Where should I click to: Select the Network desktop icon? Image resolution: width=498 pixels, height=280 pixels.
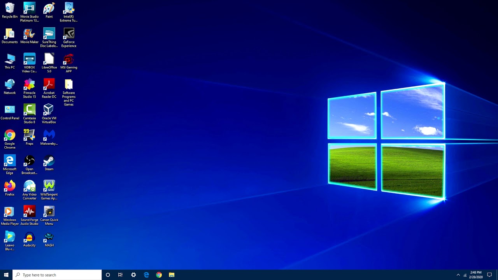click(10, 87)
